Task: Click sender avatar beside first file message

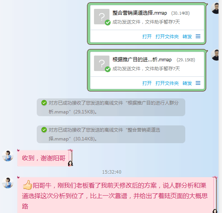Action: pyautogui.click(x=215, y=8)
